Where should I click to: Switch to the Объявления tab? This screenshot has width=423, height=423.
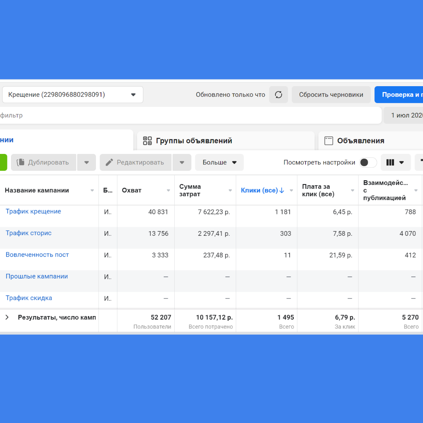coord(371,141)
